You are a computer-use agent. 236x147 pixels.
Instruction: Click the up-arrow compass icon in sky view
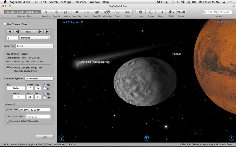tap(231, 138)
